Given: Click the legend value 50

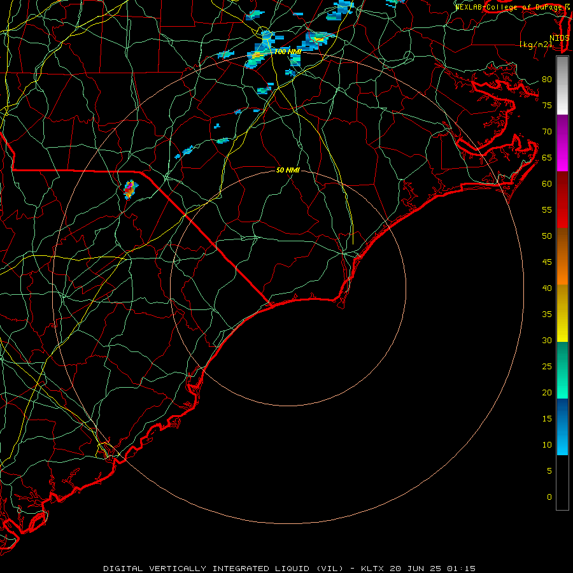Looking at the screenshot, I should point(547,236).
